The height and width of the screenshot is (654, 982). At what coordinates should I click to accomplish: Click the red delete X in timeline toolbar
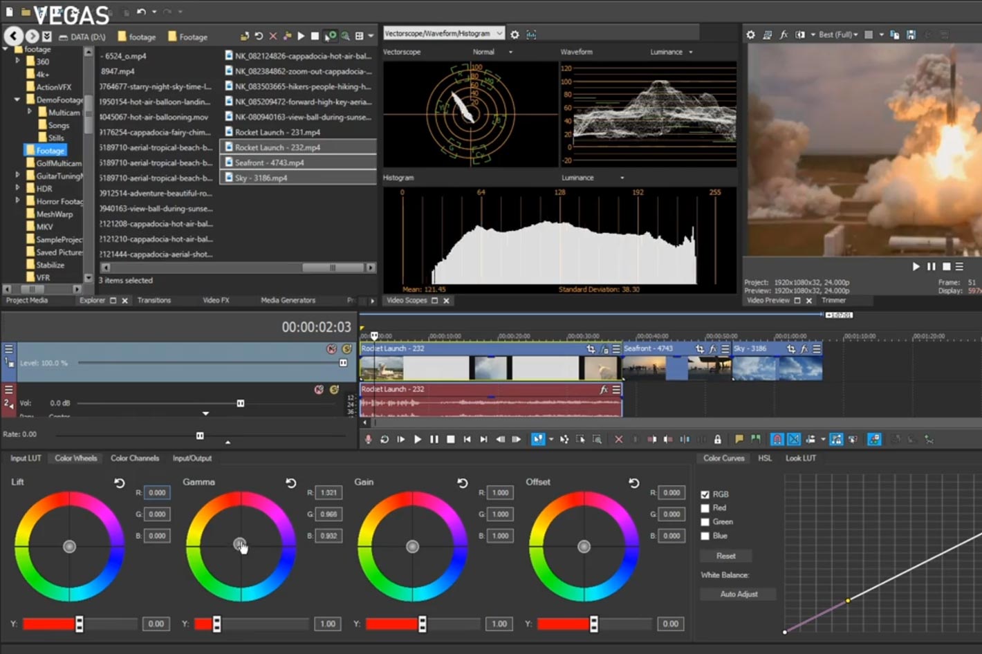[619, 439]
